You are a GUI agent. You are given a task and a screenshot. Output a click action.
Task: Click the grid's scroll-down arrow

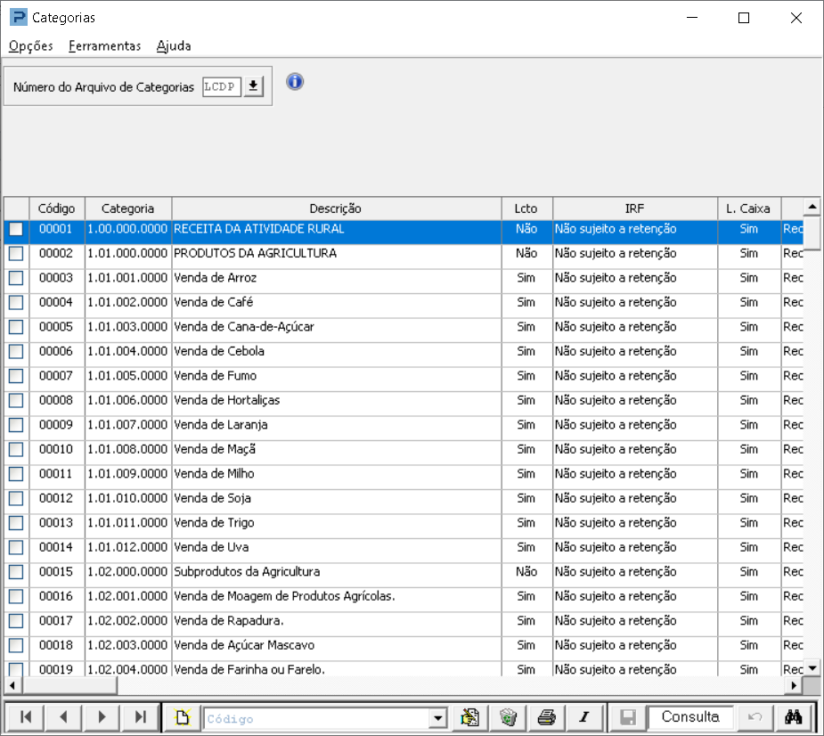click(812, 668)
